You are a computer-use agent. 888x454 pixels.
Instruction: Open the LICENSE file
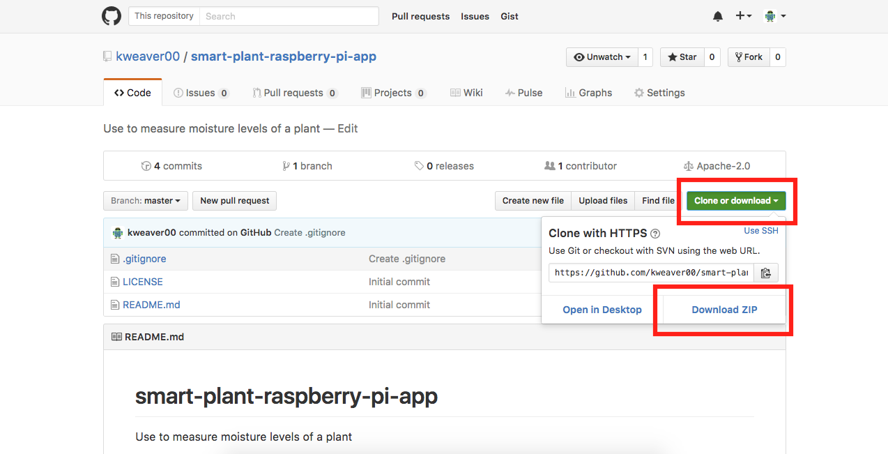143,282
